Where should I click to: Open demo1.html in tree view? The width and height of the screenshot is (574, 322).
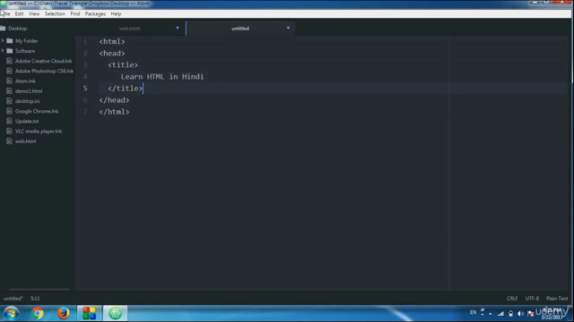pos(29,91)
